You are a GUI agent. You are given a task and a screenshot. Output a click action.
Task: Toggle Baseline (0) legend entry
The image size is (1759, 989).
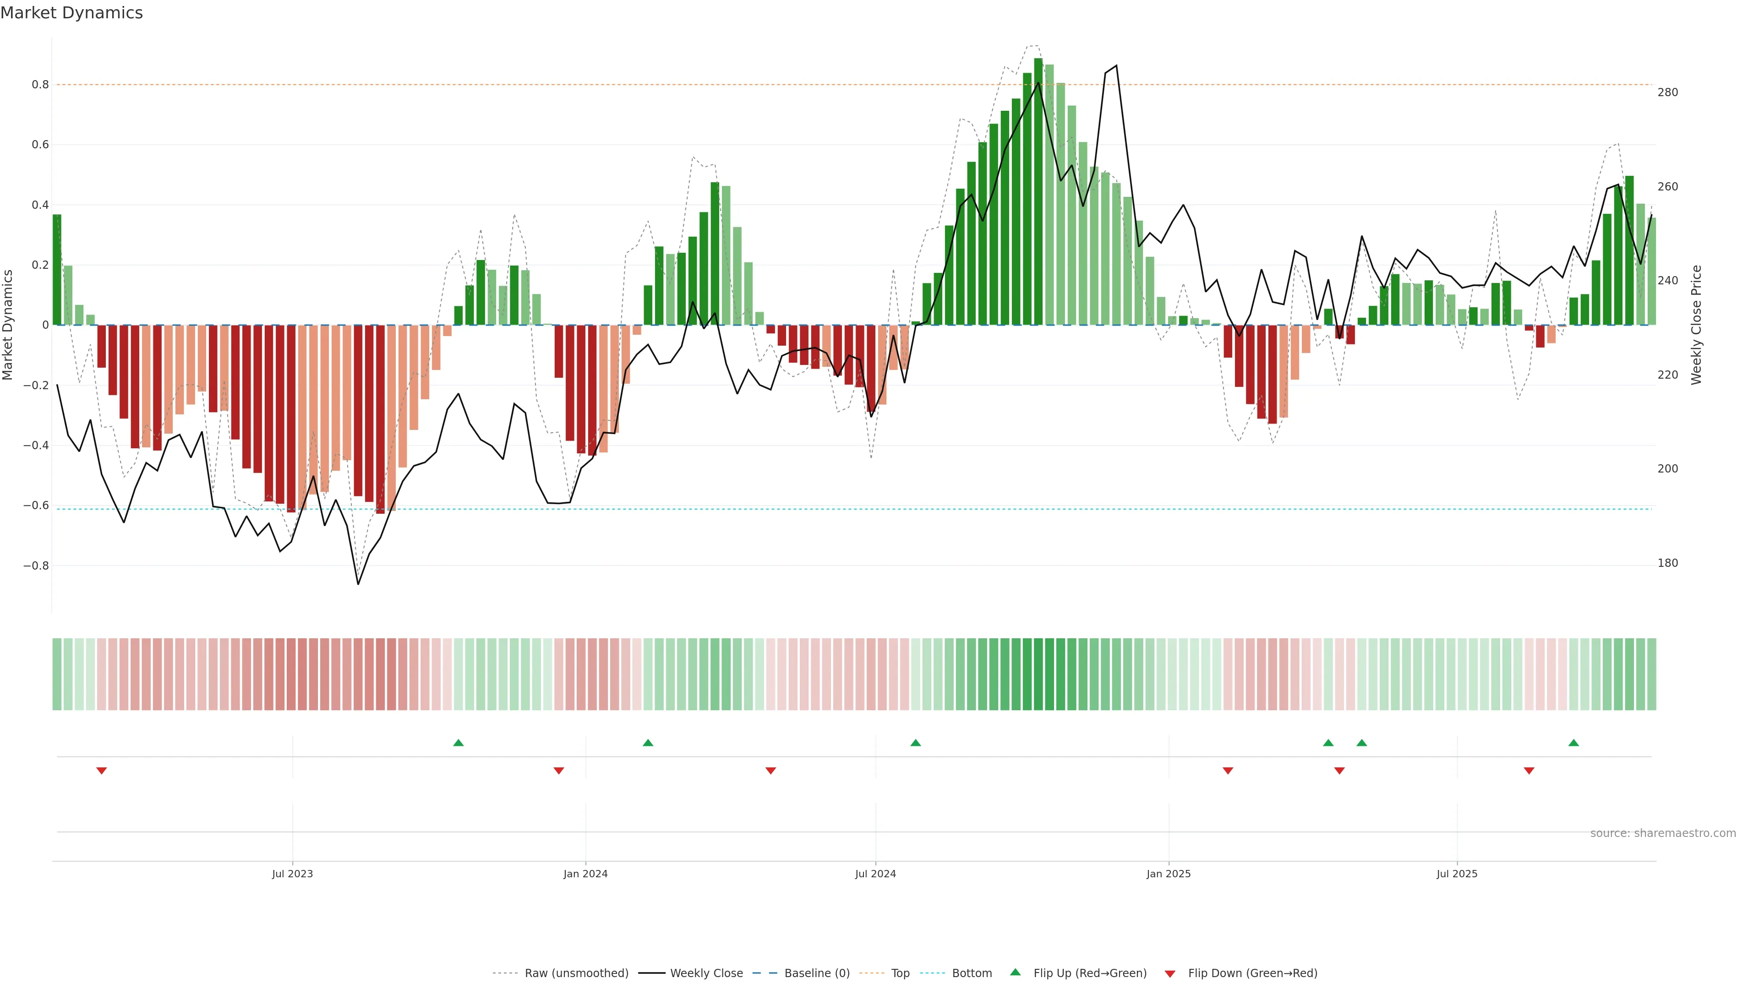(x=817, y=973)
